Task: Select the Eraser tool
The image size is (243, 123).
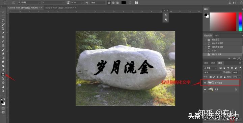Action: [x=3, y=54]
